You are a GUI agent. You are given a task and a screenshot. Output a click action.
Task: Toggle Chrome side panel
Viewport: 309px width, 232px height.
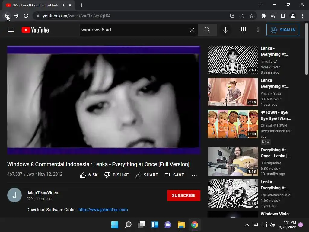click(x=283, y=16)
